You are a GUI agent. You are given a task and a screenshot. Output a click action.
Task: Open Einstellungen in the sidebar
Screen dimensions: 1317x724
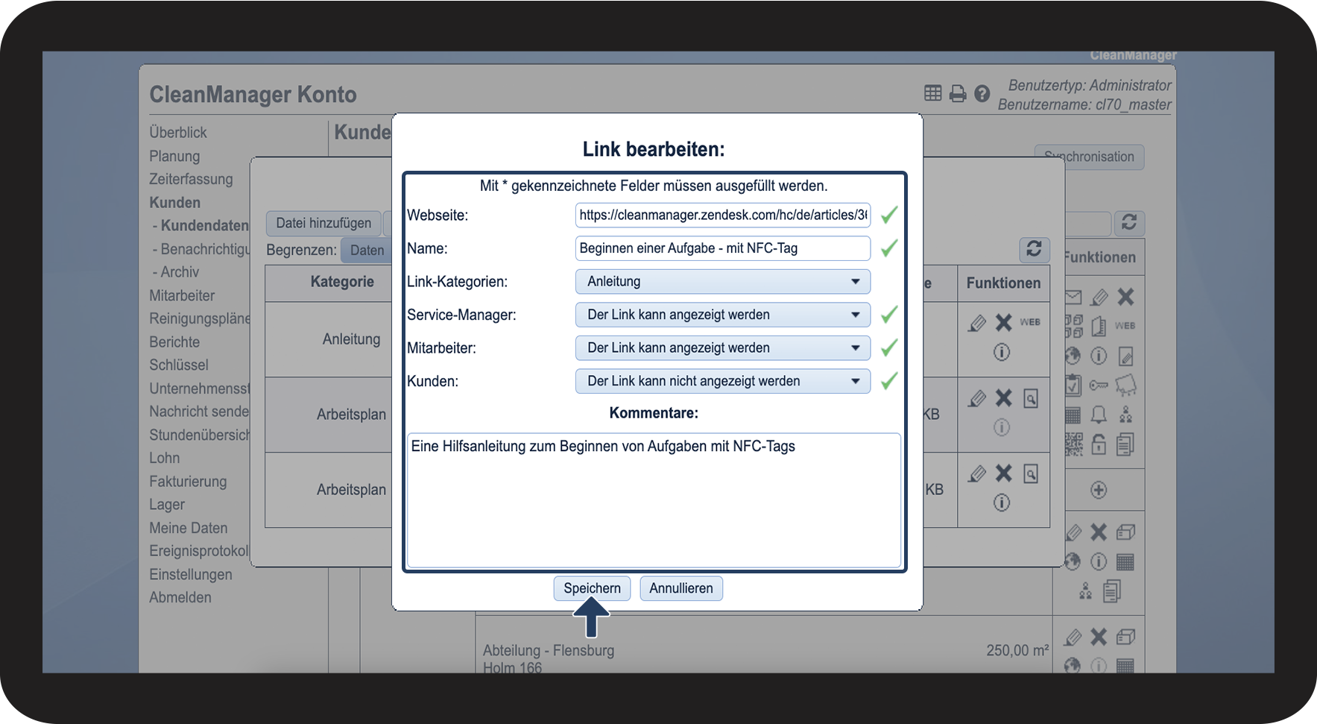click(191, 574)
